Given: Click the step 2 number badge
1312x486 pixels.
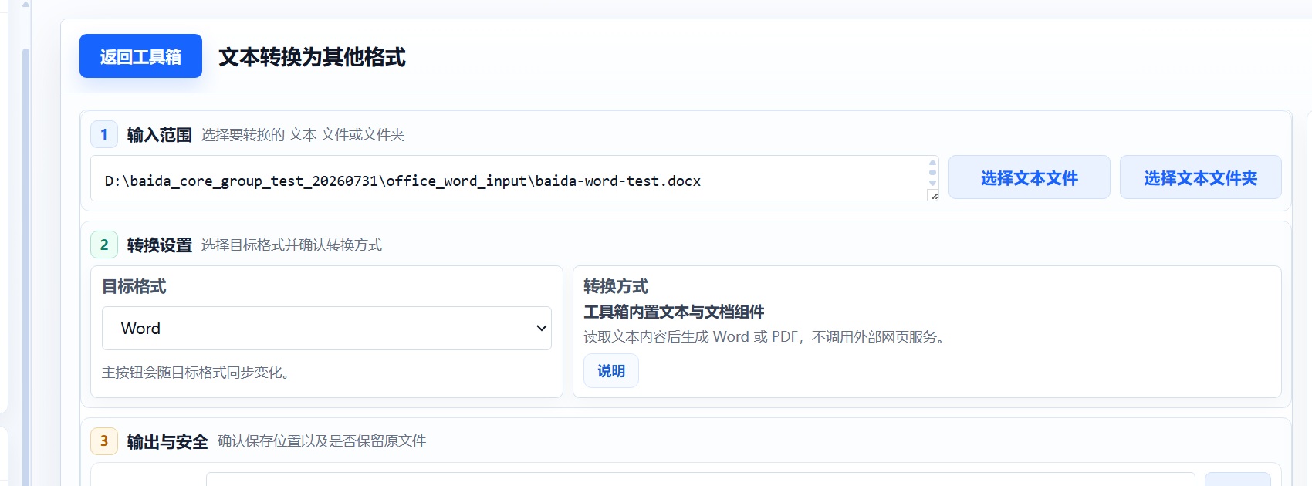Looking at the screenshot, I should tap(104, 245).
